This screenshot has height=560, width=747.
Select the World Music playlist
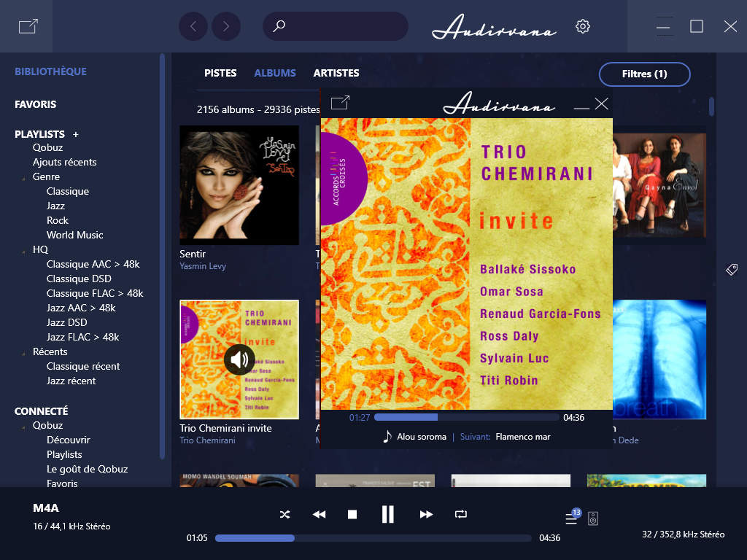point(75,236)
